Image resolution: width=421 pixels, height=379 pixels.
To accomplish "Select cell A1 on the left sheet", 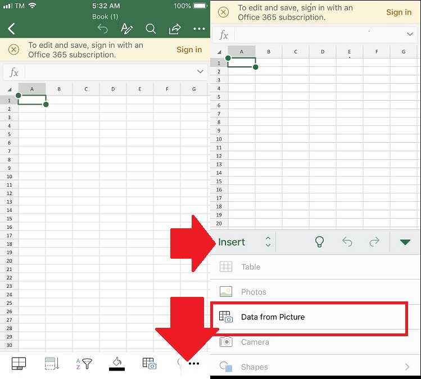I will tap(32, 100).
